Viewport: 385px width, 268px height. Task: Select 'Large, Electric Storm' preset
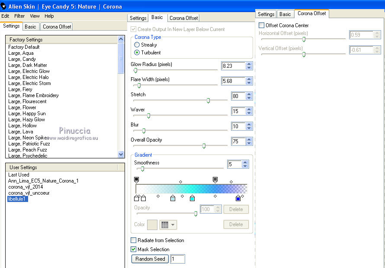[x=29, y=83]
